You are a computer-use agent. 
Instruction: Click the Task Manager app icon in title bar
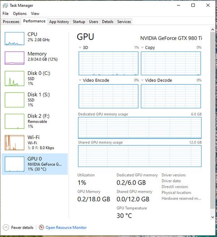pyautogui.click(x=5, y=5)
